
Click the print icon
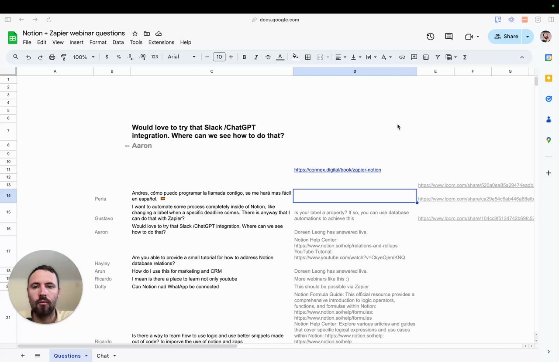point(52,57)
